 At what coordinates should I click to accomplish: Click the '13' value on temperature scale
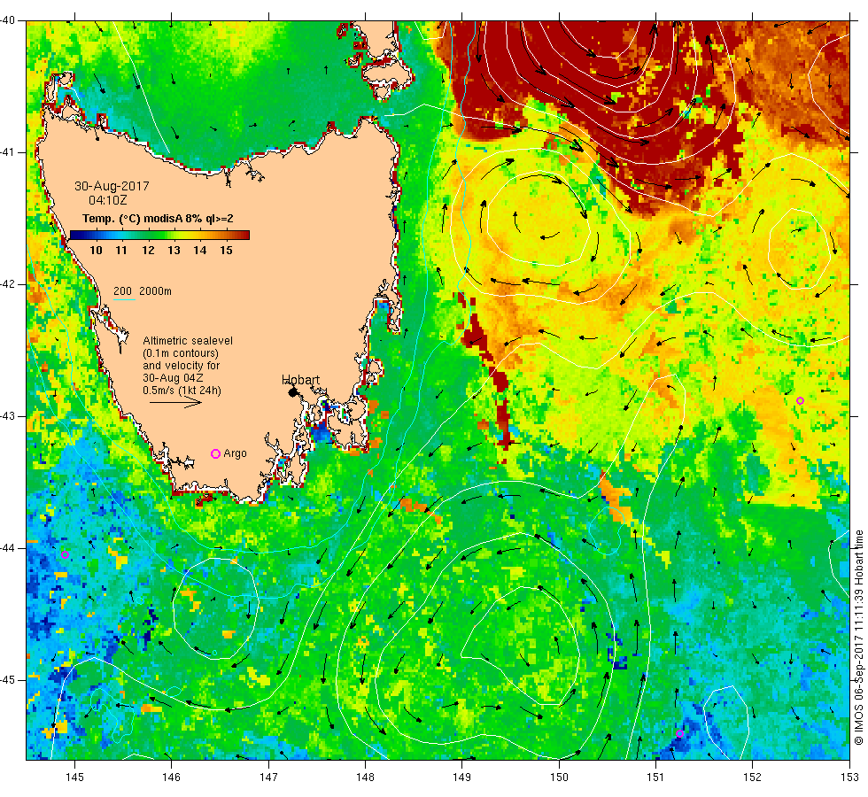(x=174, y=250)
